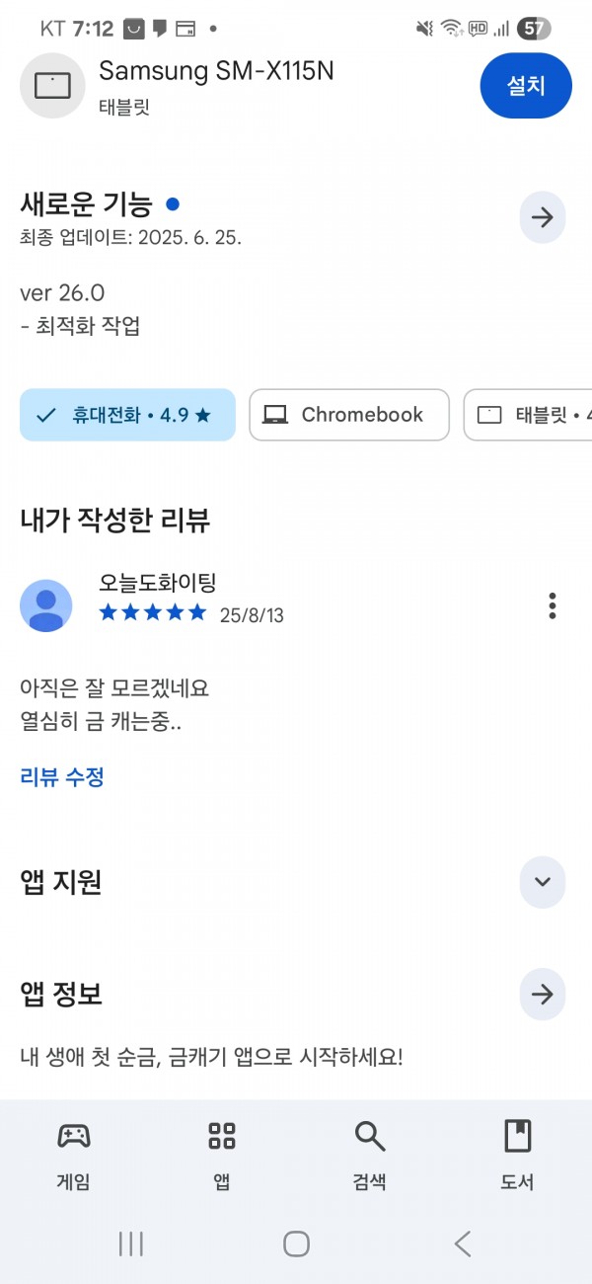The width and height of the screenshot is (592, 1284).
Task: Select the 휴대전화 4.9 rating chip
Action: tap(127, 415)
